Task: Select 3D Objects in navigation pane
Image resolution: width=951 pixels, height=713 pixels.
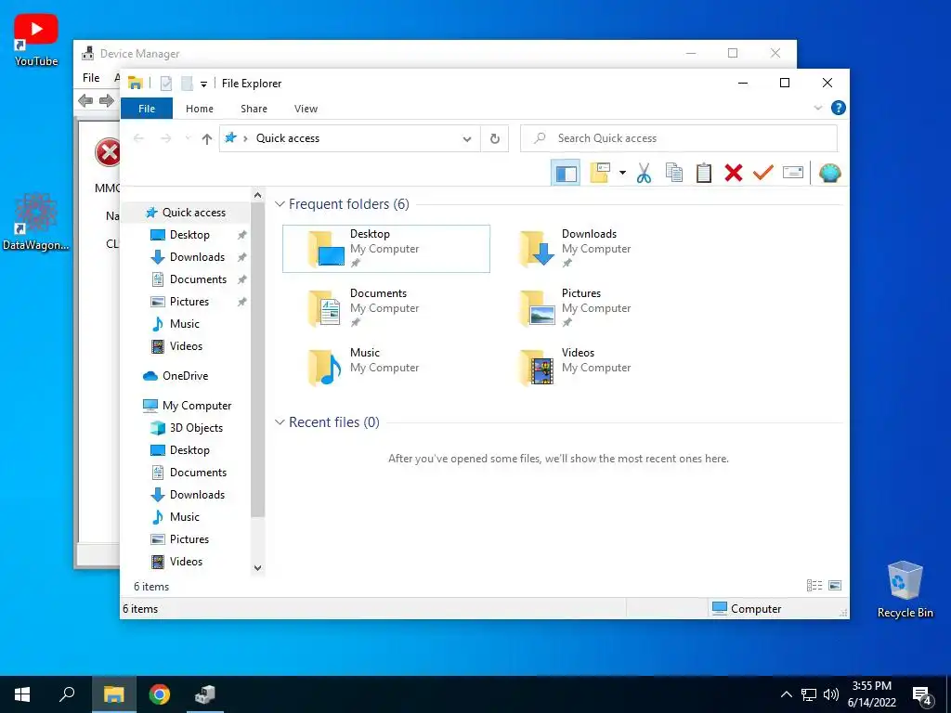Action: tap(186, 428)
